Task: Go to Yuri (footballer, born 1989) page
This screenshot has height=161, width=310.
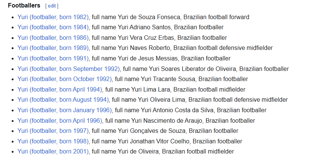Action: [x=53, y=48]
